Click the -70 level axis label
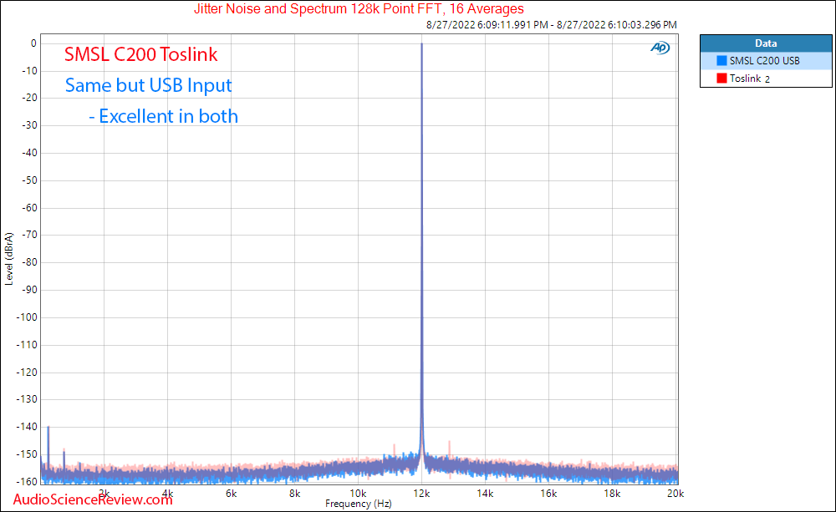Viewport: 836px width, 512px height. (x=29, y=235)
